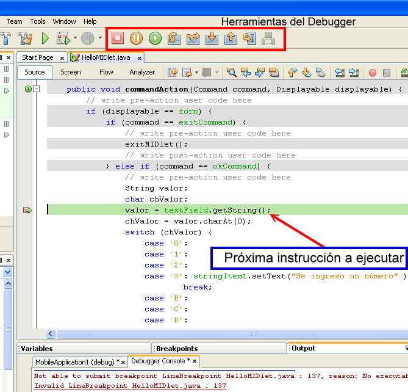Open the Window menu
408x392 pixels.
click(x=65, y=21)
